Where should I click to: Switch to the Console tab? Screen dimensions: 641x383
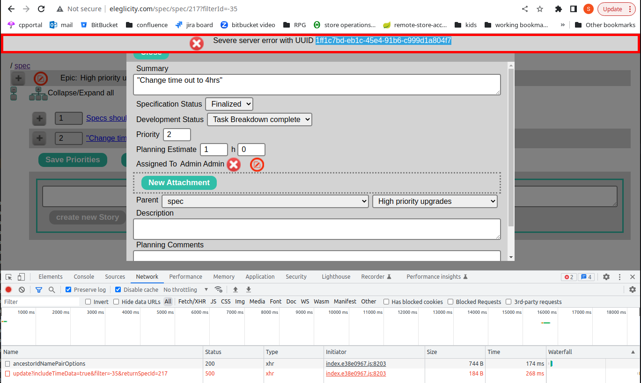click(x=84, y=277)
